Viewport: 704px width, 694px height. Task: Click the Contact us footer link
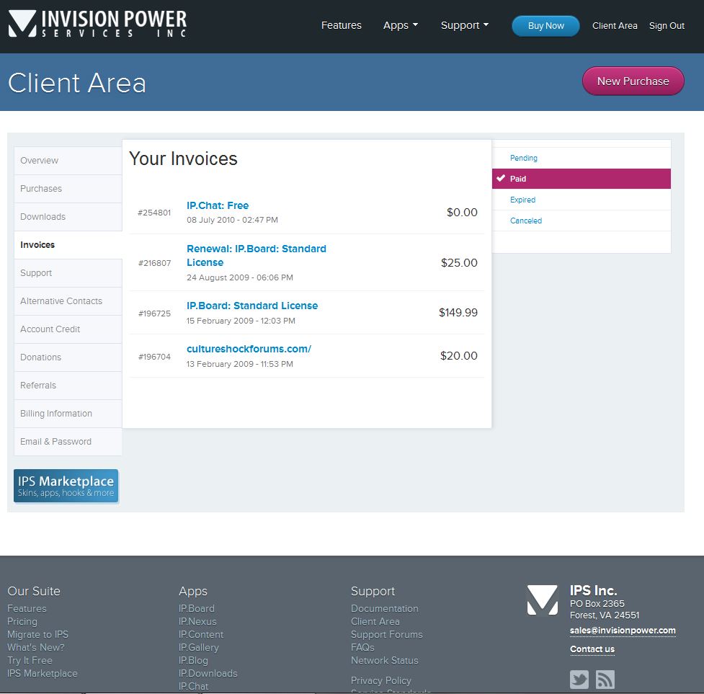pyautogui.click(x=592, y=649)
